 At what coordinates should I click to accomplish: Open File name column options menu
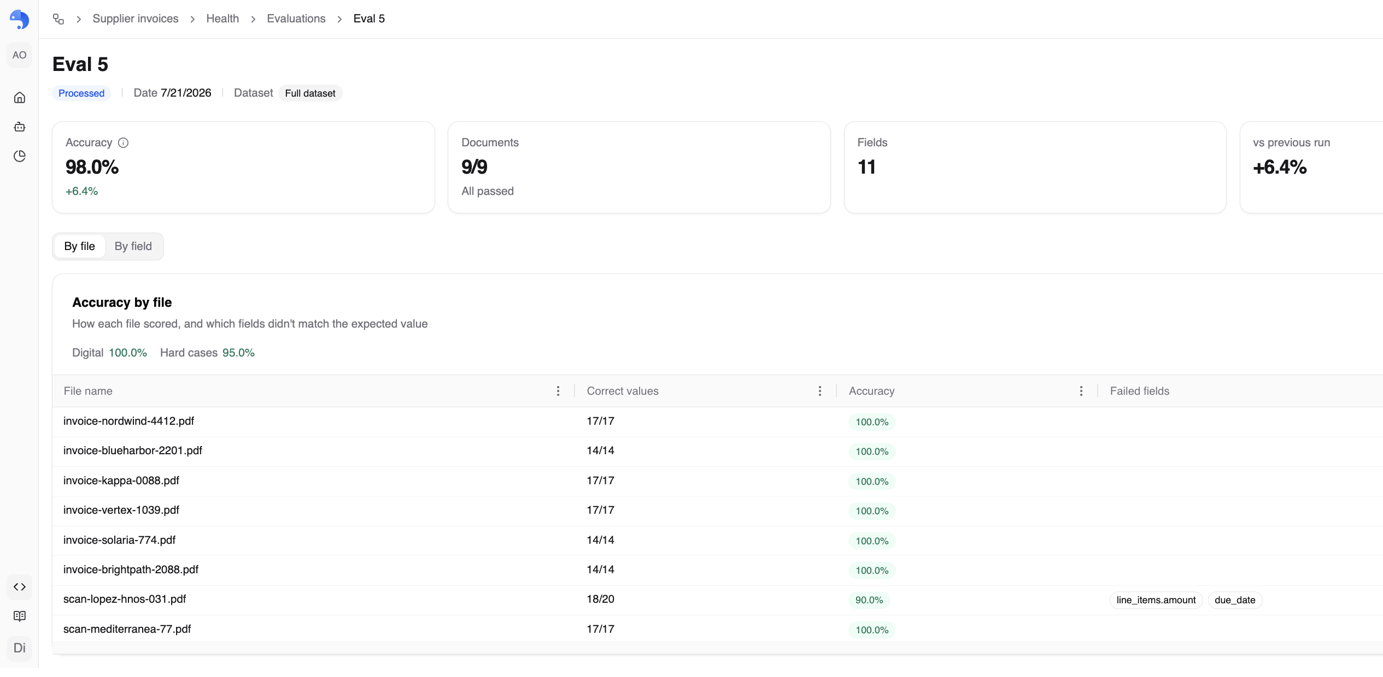pos(558,391)
